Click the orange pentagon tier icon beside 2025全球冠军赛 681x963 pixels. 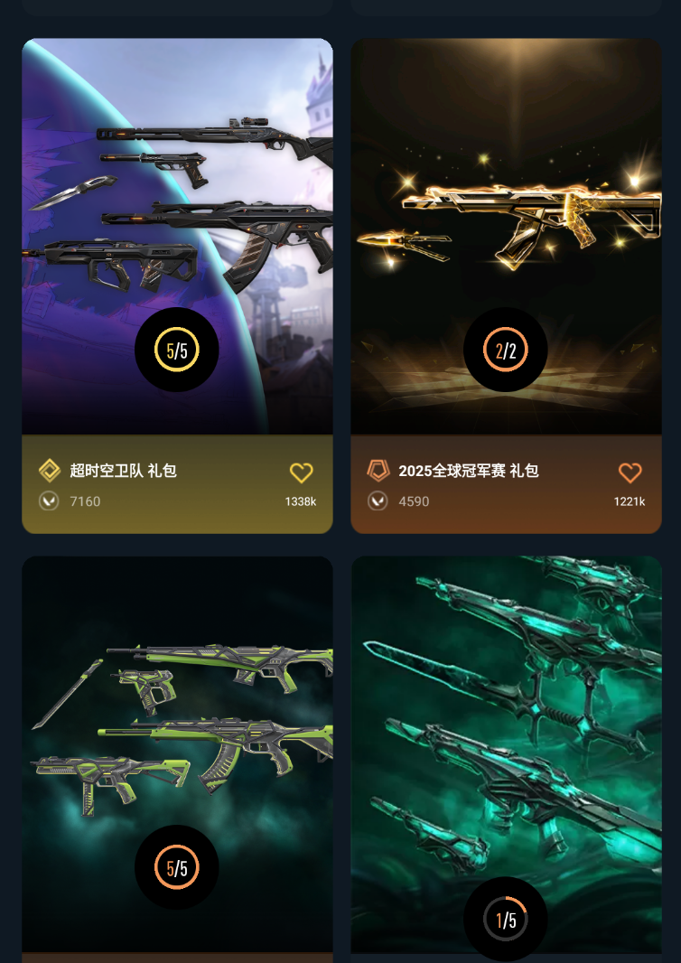(378, 471)
